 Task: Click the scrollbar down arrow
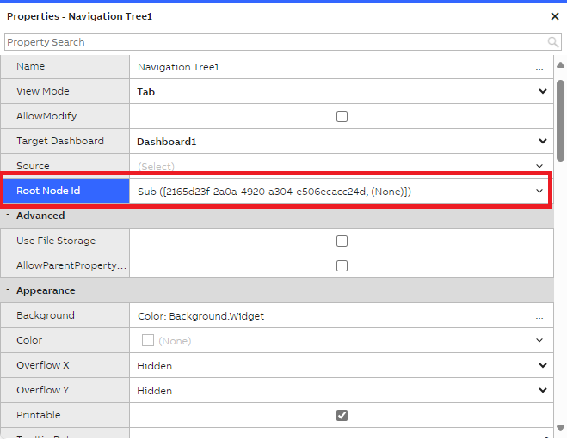pos(560,429)
